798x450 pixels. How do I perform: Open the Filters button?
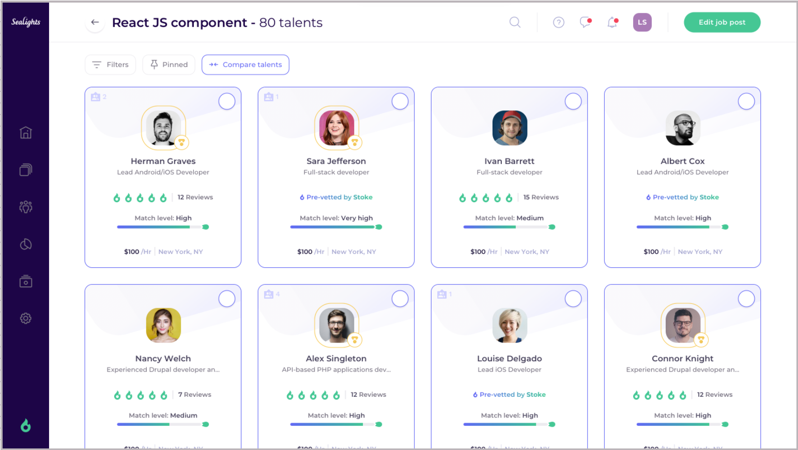click(110, 65)
